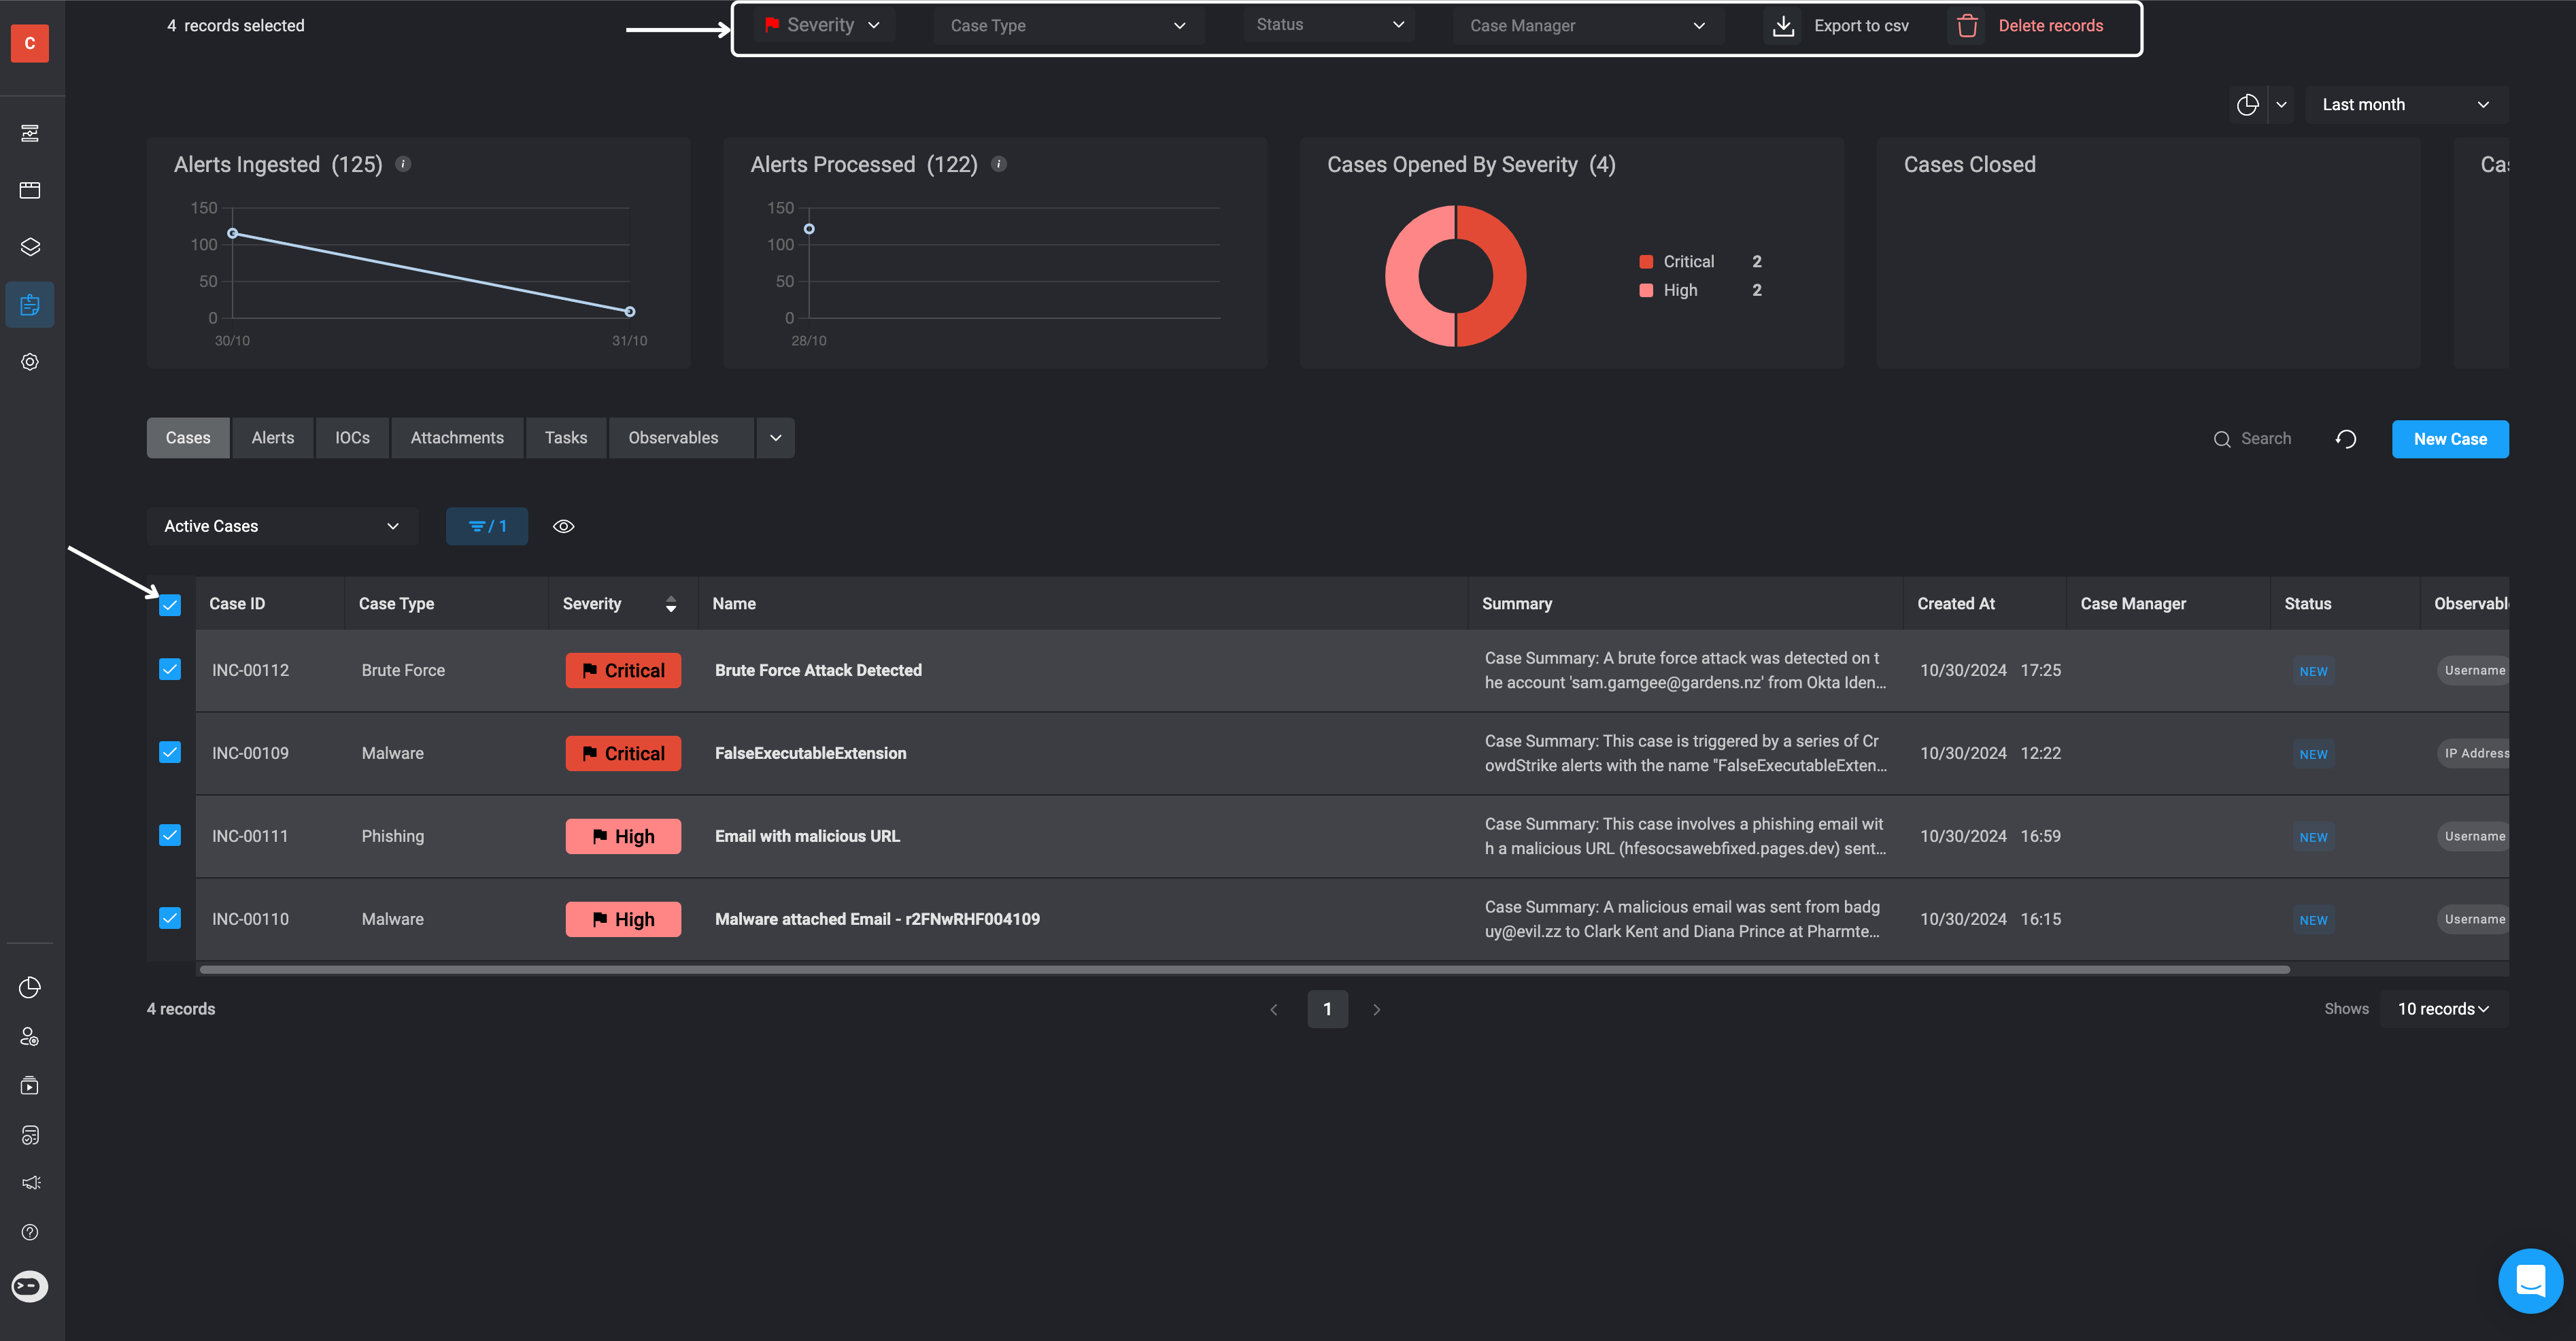This screenshot has height=1341, width=2576.
Task: Click the help question mark sidebar icon
Action: coord(30,1232)
